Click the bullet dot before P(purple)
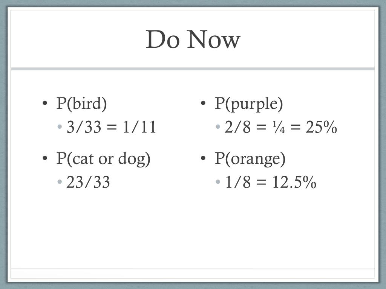This screenshot has height=289, width=386. 203,103
